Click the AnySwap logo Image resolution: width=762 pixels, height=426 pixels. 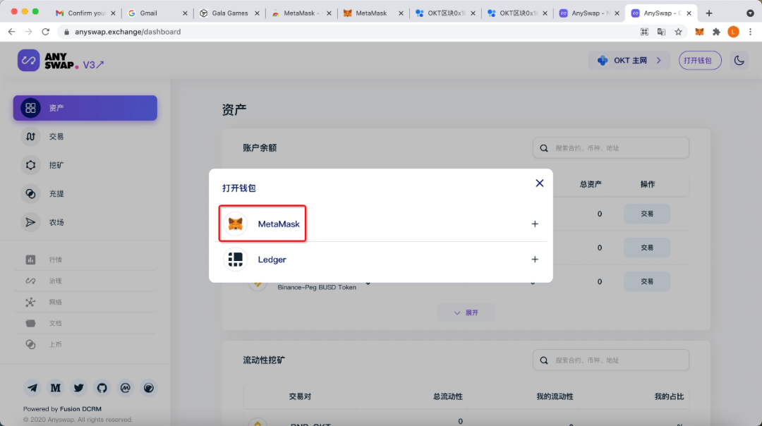tap(48, 61)
